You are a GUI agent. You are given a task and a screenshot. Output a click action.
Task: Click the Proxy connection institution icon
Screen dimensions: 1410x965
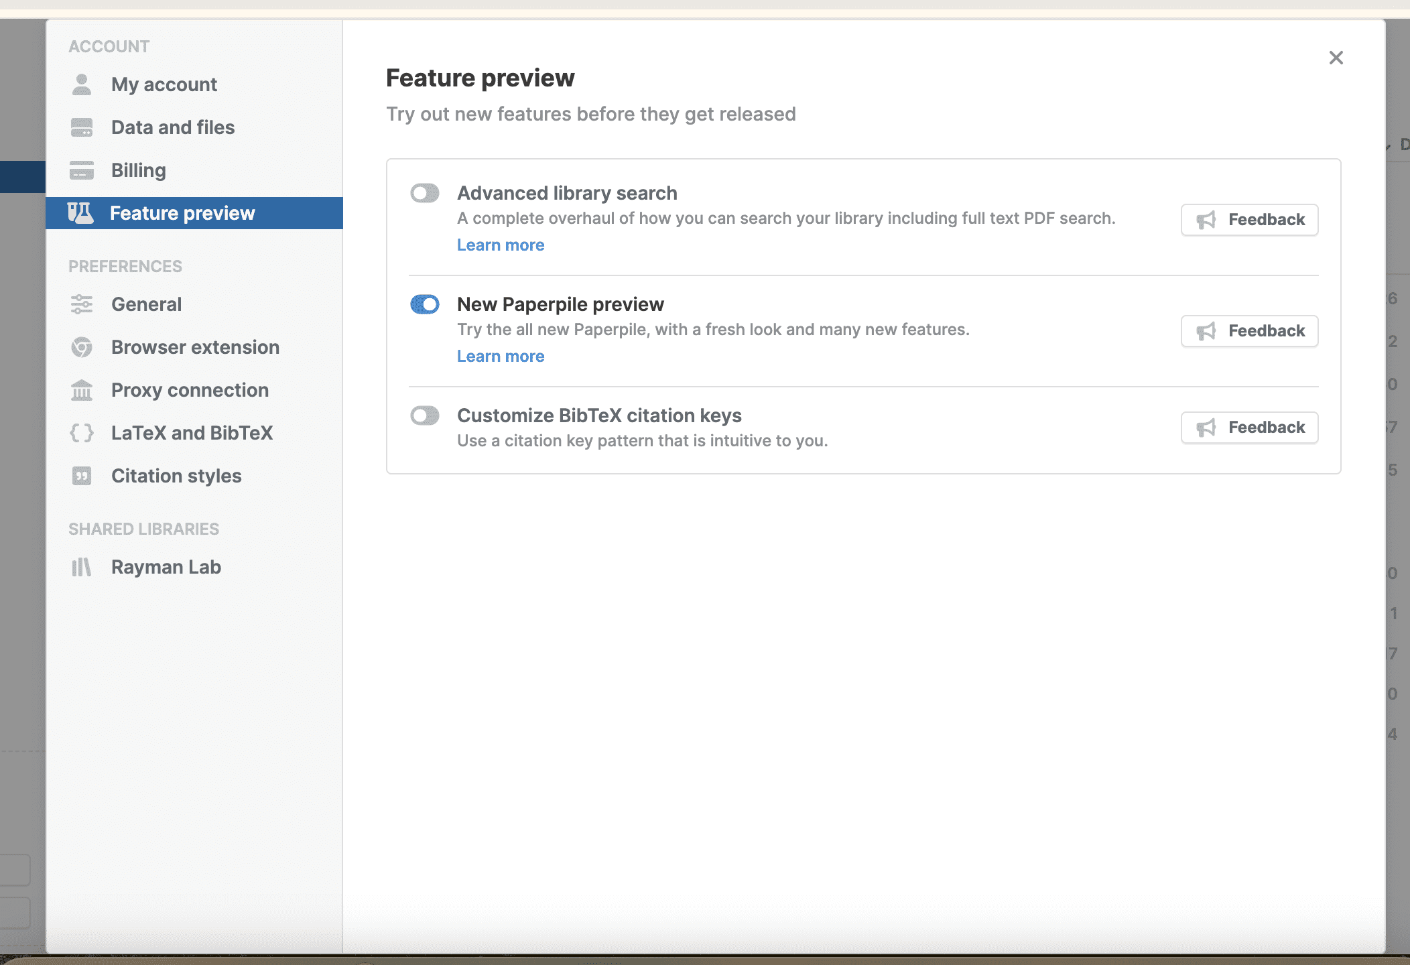coord(82,390)
